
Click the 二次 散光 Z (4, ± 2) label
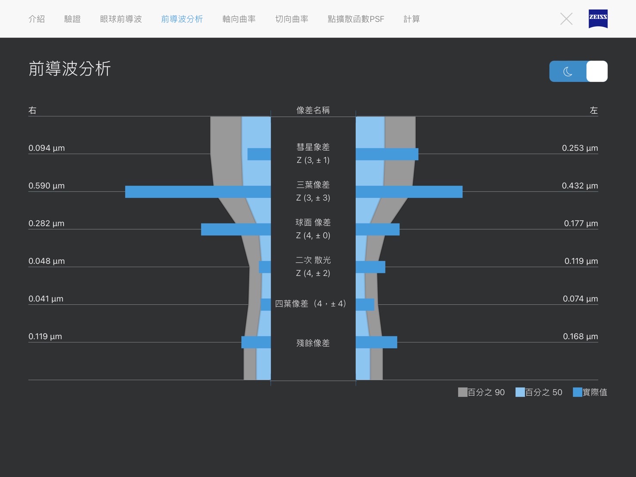click(313, 266)
